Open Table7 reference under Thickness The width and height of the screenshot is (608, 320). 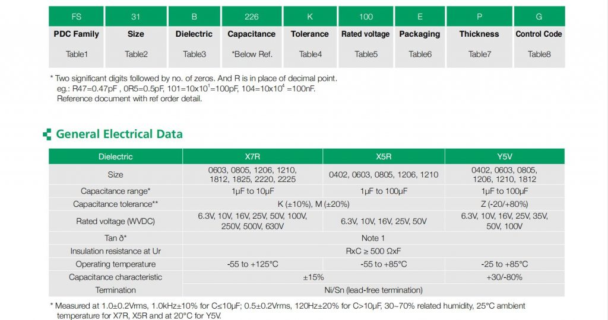(x=479, y=54)
